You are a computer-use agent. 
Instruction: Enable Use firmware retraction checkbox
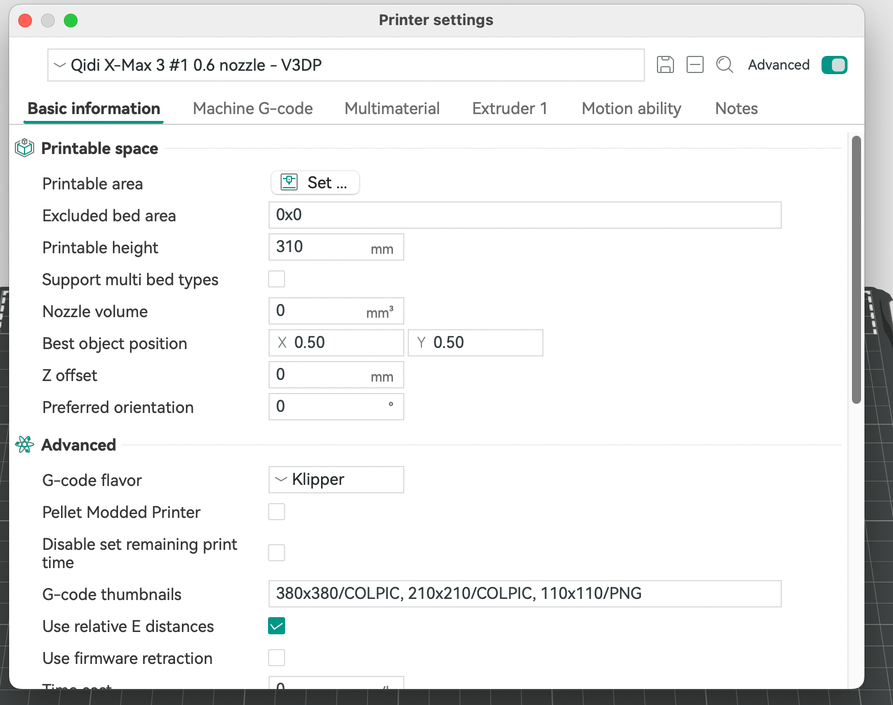[277, 658]
